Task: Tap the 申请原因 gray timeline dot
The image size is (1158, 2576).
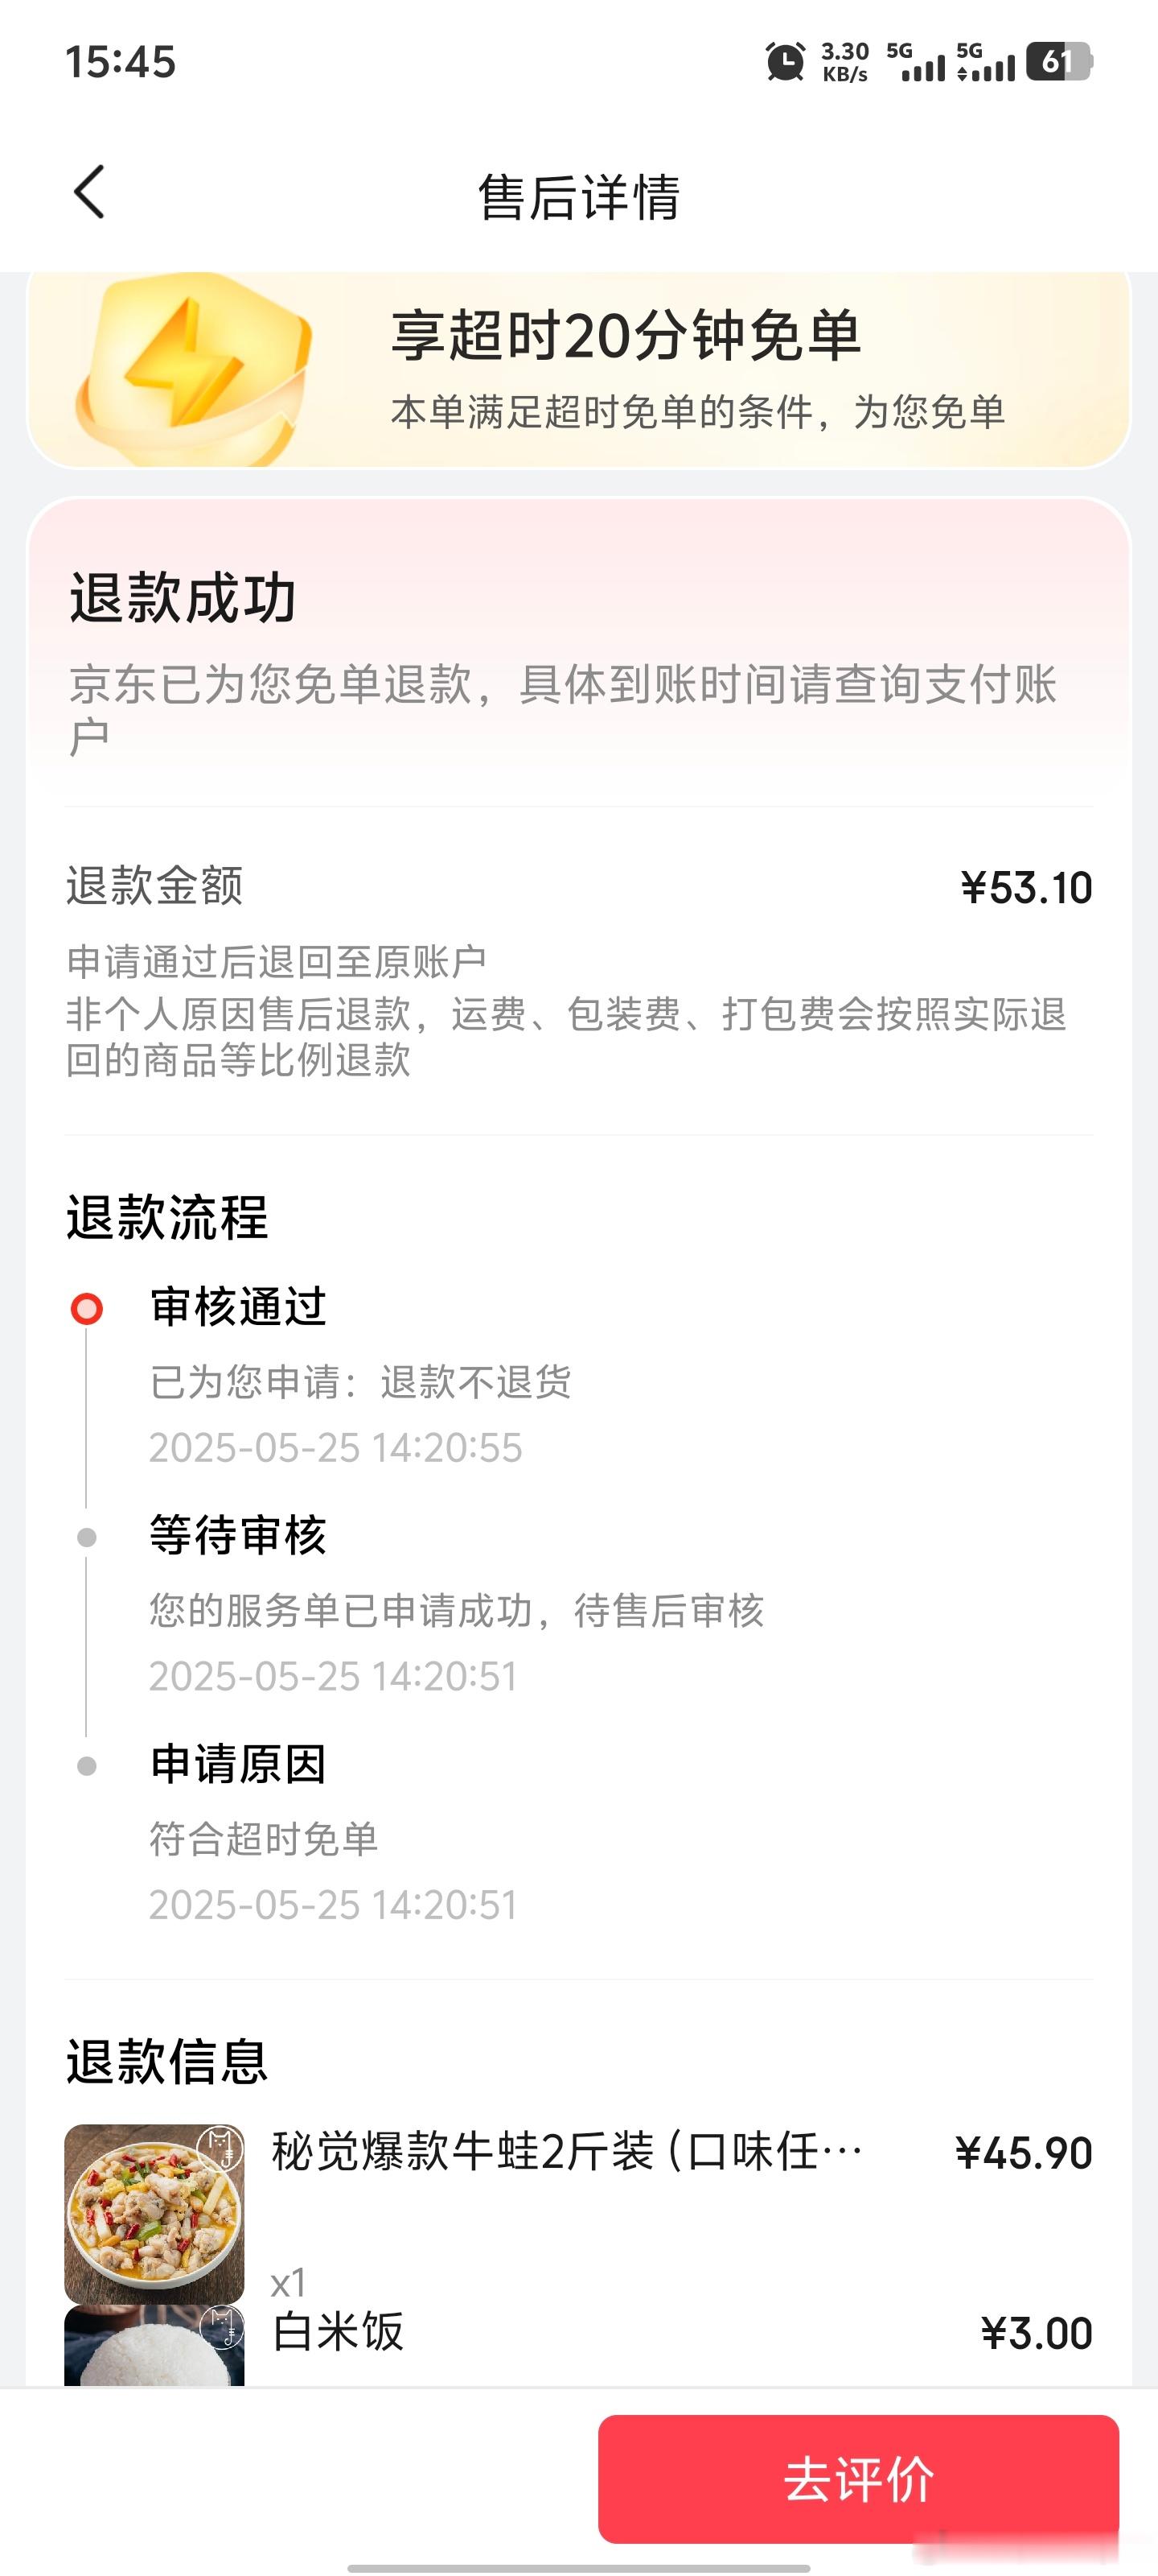Action: point(87,1766)
